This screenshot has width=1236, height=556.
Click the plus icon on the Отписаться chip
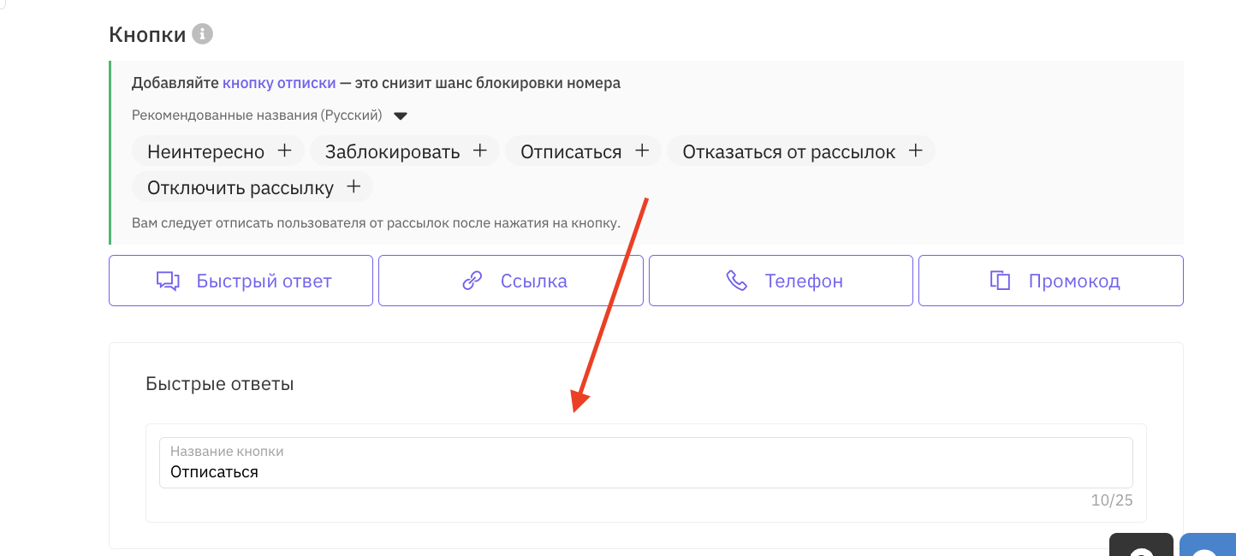coord(642,151)
